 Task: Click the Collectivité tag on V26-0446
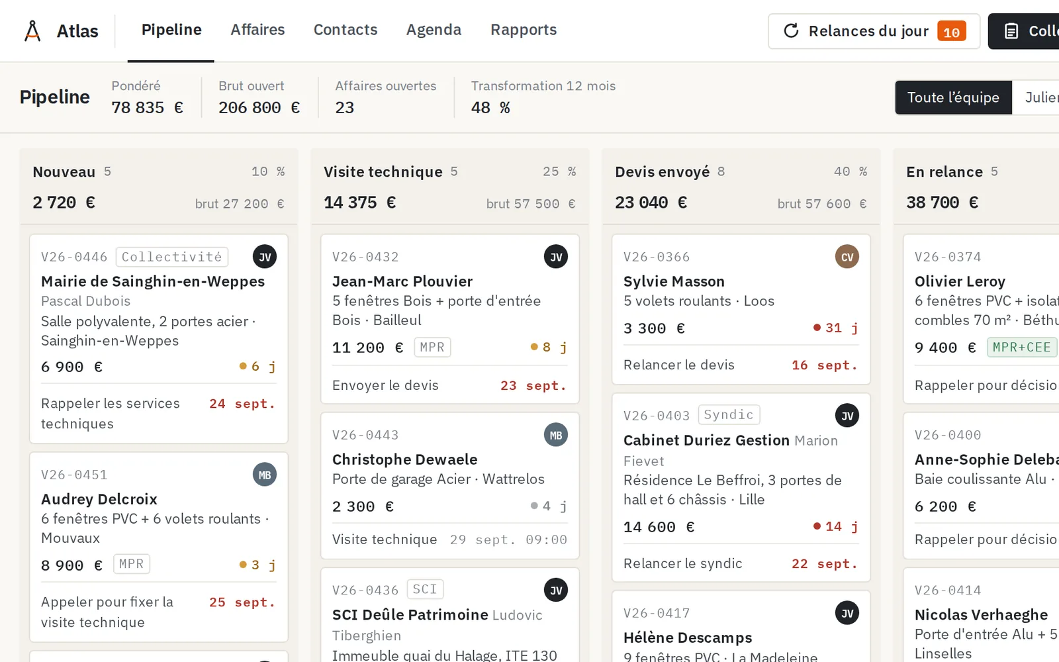[x=172, y=257]
